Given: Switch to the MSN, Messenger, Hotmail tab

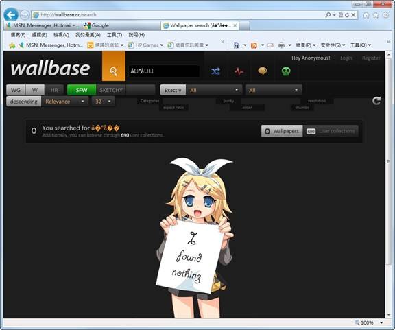Looking at the screenshot, I should tap(43, 25).
